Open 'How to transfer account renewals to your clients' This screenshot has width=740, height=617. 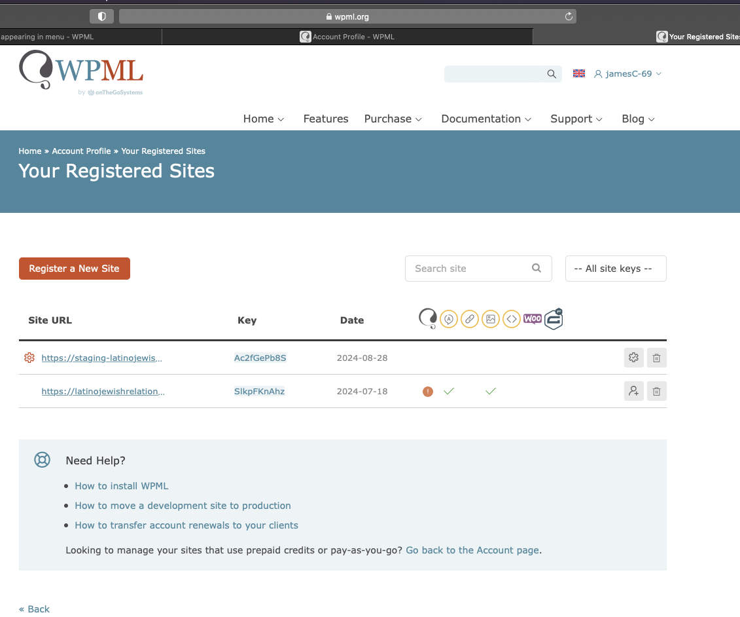[186, 525]
